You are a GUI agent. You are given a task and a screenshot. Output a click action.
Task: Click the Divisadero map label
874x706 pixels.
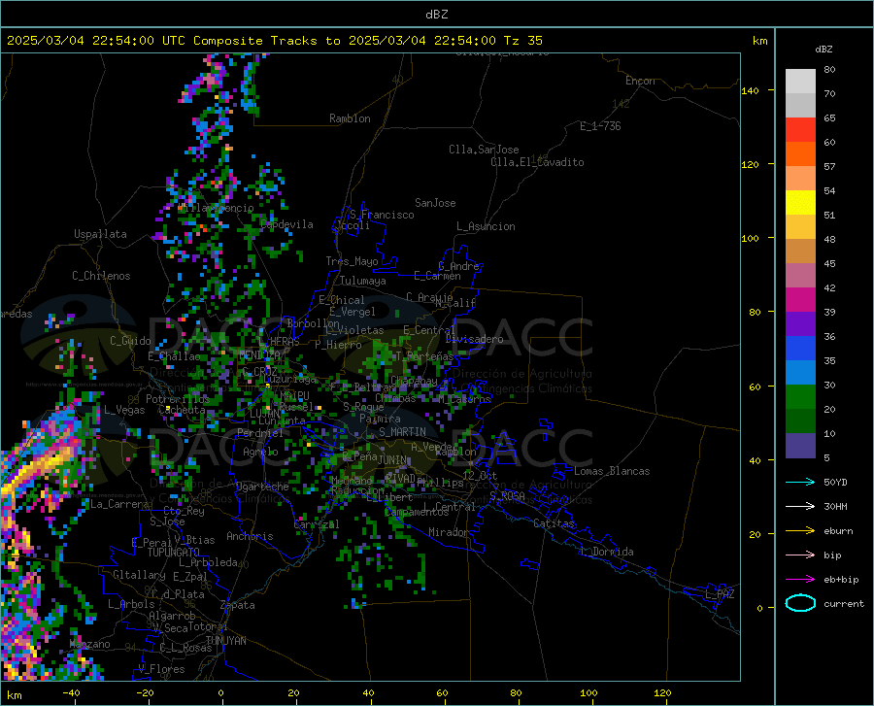[474, 339]
